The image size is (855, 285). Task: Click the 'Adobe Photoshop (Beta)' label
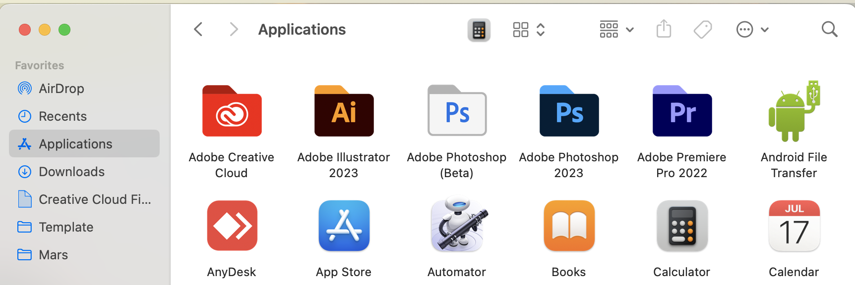coord(457,165)
